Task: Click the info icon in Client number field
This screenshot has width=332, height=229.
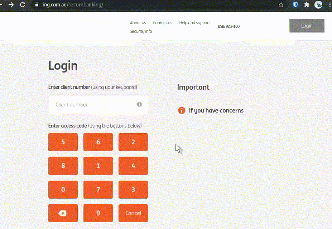Action: [139, 105]
